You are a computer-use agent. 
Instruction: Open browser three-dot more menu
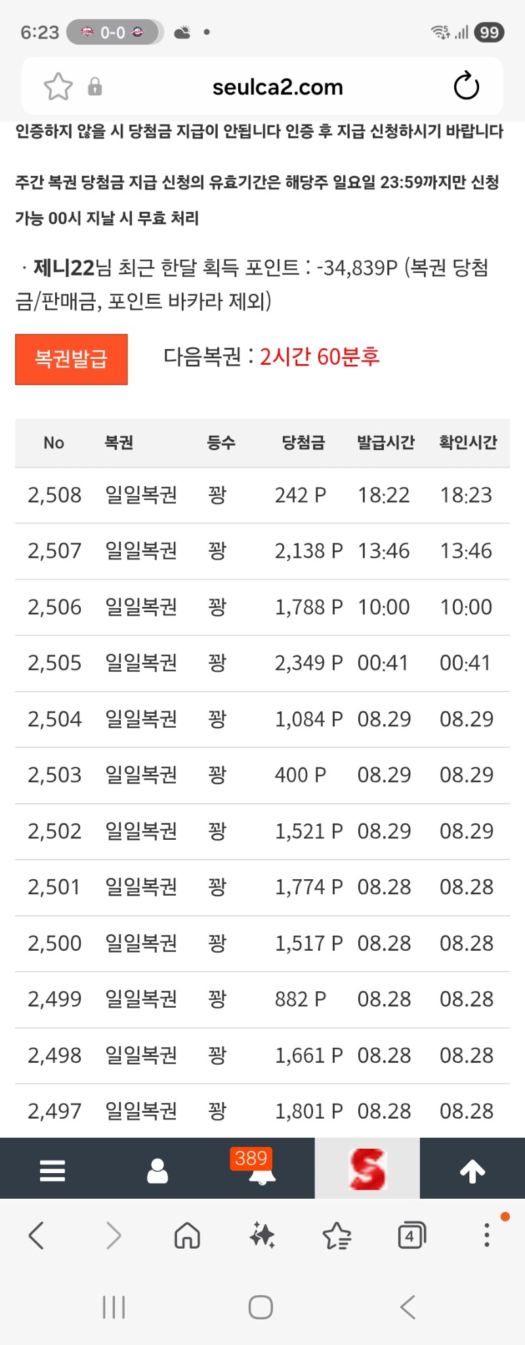[x=487, y=1235]
